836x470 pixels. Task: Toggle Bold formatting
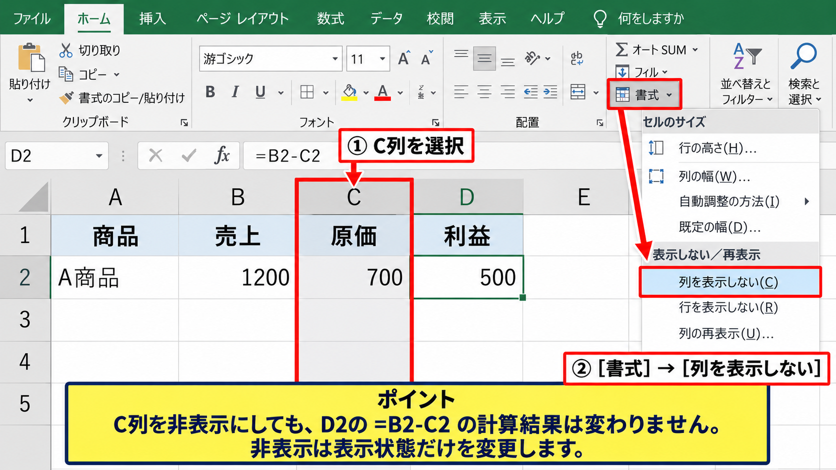coord(210,92)
